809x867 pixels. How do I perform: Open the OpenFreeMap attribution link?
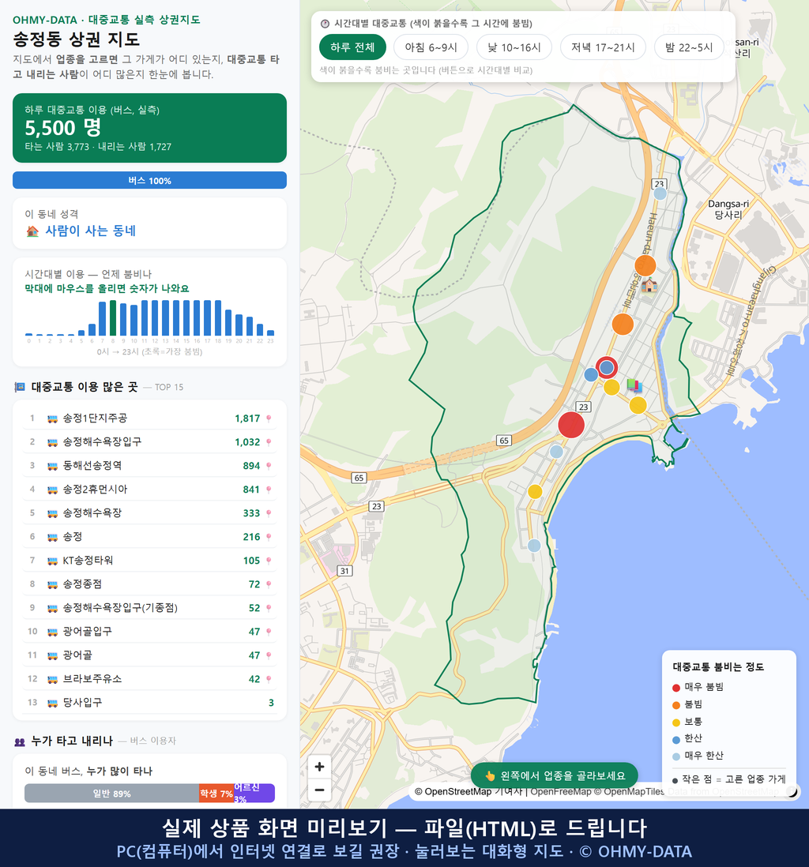point(561,792)
